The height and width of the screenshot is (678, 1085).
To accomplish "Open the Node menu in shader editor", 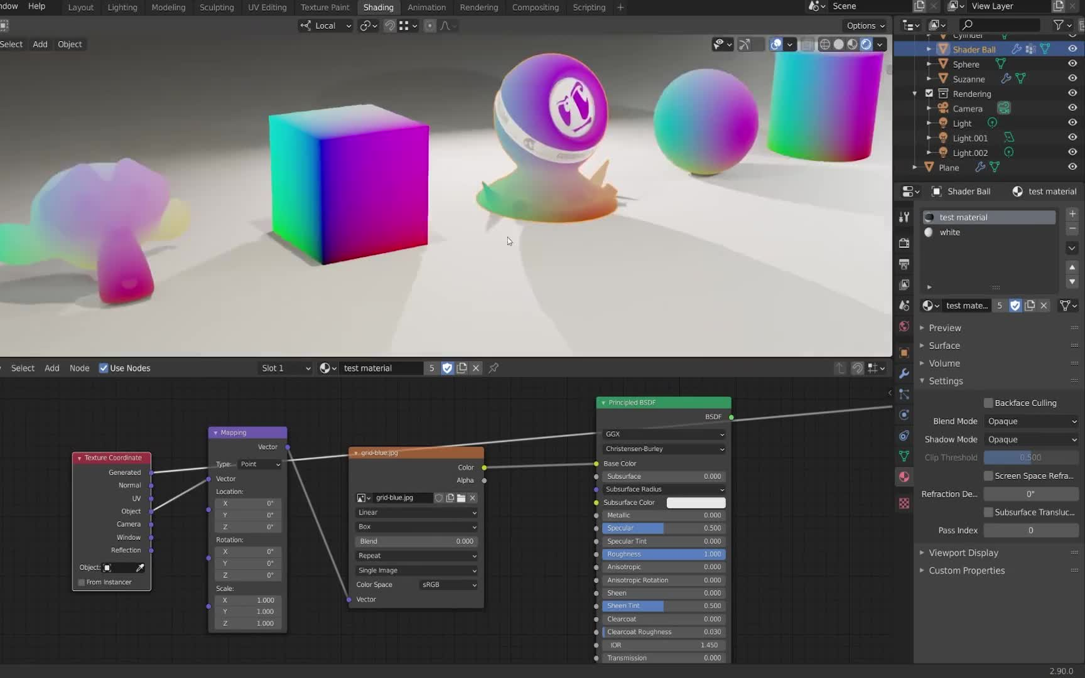I will coord(79,369).
